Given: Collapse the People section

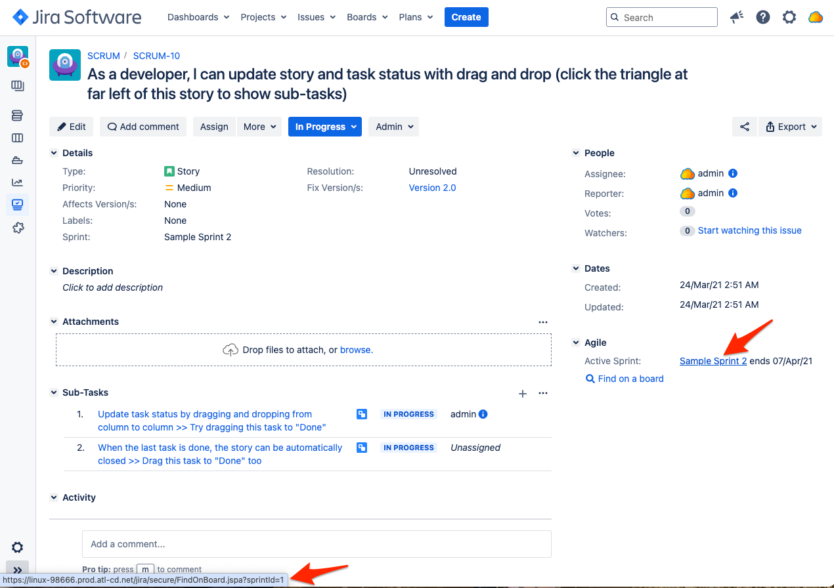Looking at the screenshot, I should 576,153.
